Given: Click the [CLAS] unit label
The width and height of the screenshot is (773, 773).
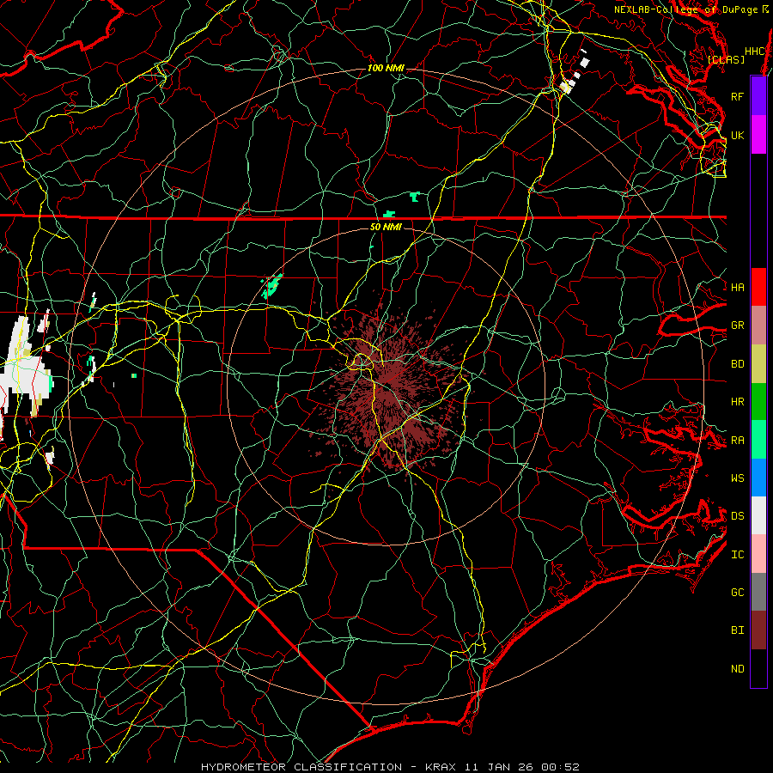Looking at the screenshot, I should click(726, 59).
